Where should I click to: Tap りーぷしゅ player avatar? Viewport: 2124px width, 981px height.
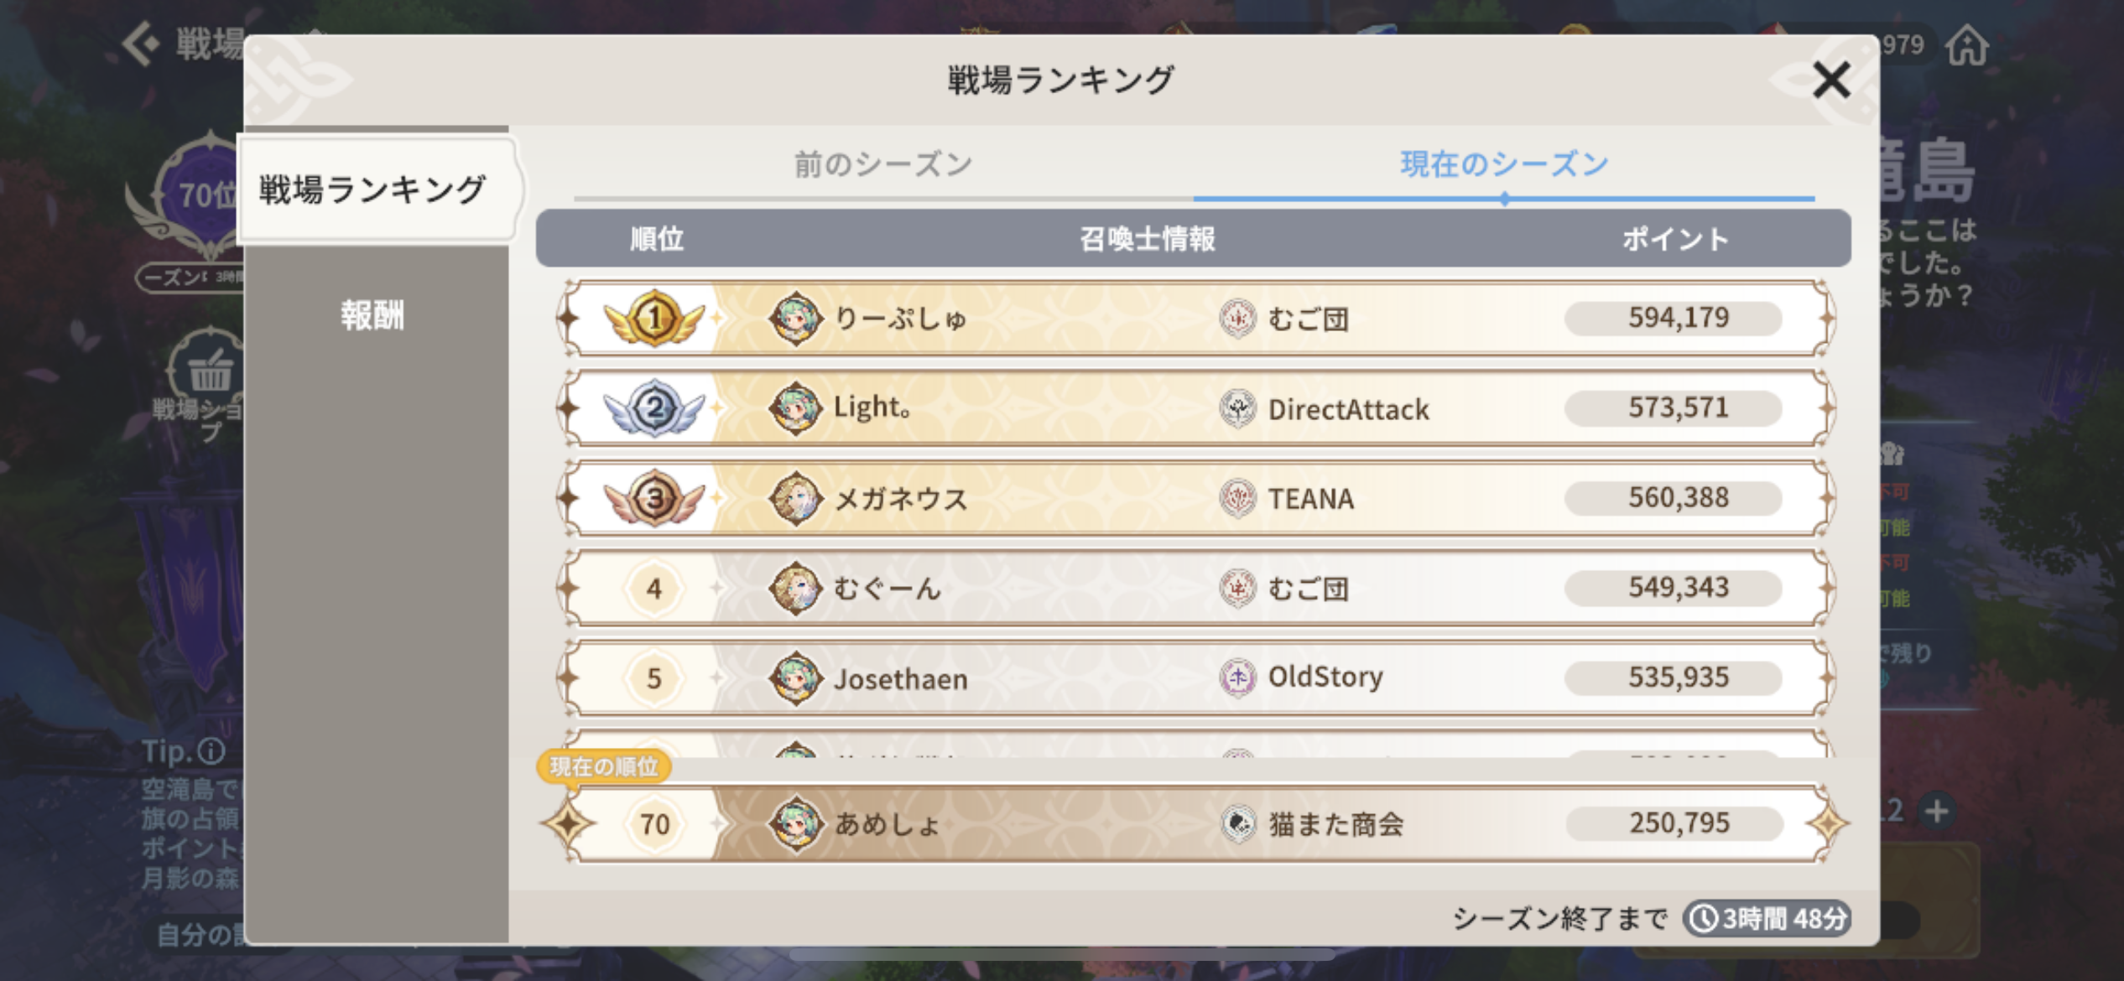(794, 319)
